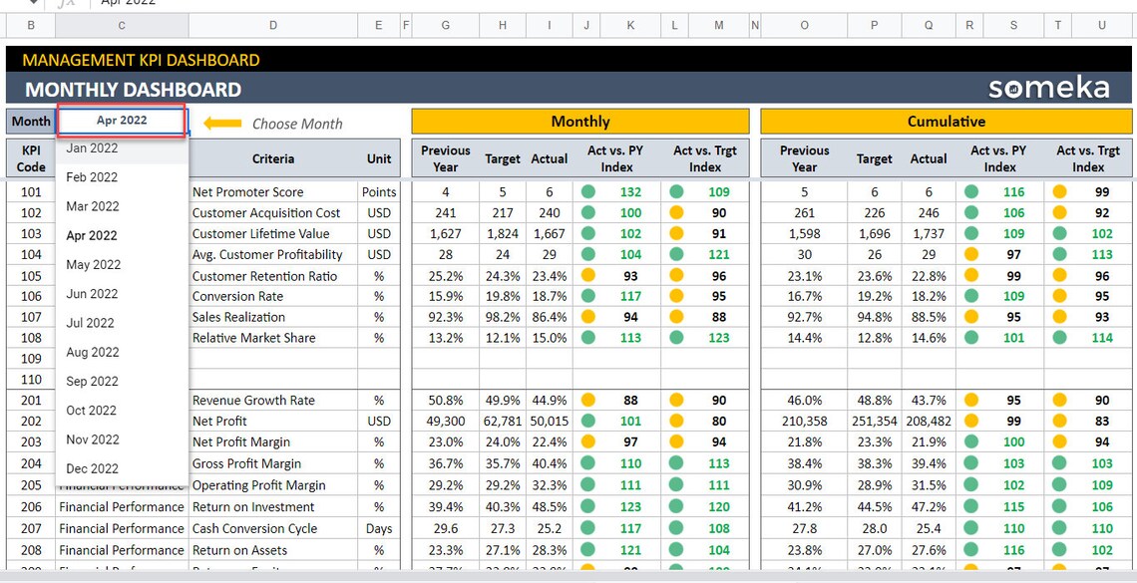The height and width of the screenshot is (583, 1137).
Task: Select column E header
Action: coord(379,25)
